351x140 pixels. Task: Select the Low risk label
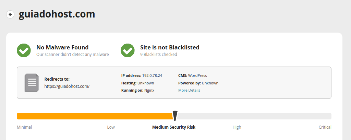coord(111,127)
